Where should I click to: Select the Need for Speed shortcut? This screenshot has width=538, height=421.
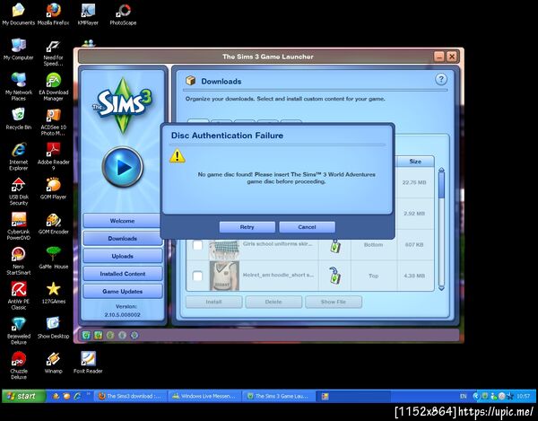coord(53,52)
